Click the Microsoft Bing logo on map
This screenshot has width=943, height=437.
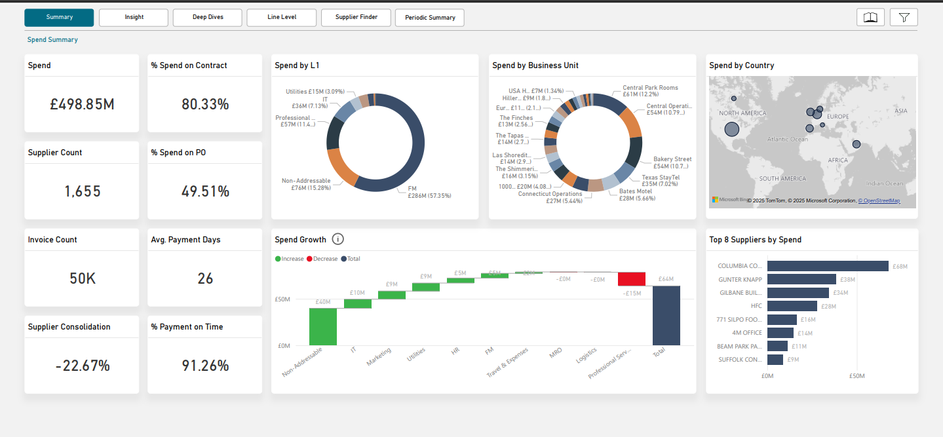tap(729, 200)
